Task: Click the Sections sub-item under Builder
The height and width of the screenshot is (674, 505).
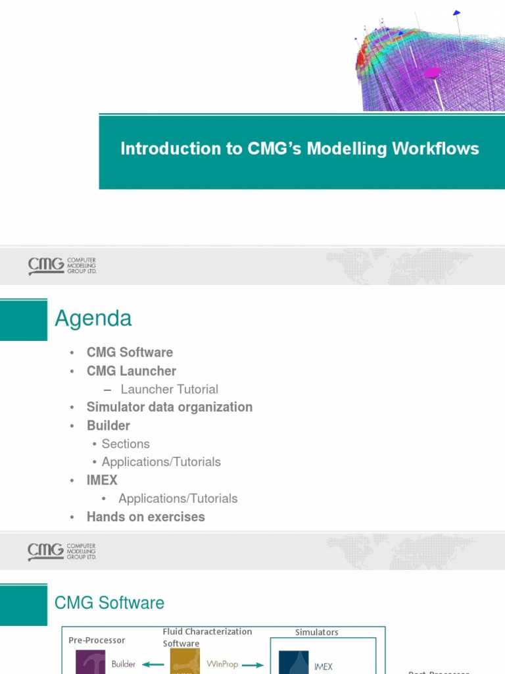Action: point(126,444)
